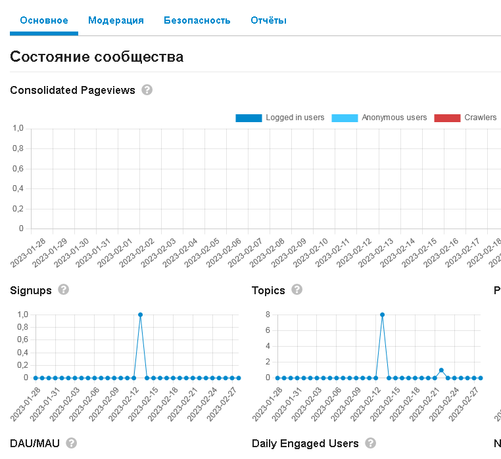Toggle Logged in users legend series
The width and height of the screenshot is (501, 459).
(x=280, y=118)
